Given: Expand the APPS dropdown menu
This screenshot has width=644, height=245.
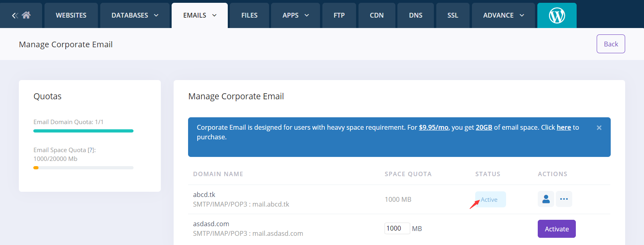Looking at the screenshot, I should click(x=296, y=16).
